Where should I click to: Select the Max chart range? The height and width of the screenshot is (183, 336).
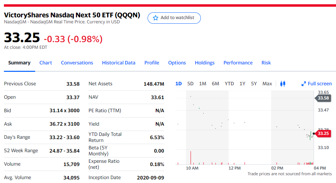(267, 84)
